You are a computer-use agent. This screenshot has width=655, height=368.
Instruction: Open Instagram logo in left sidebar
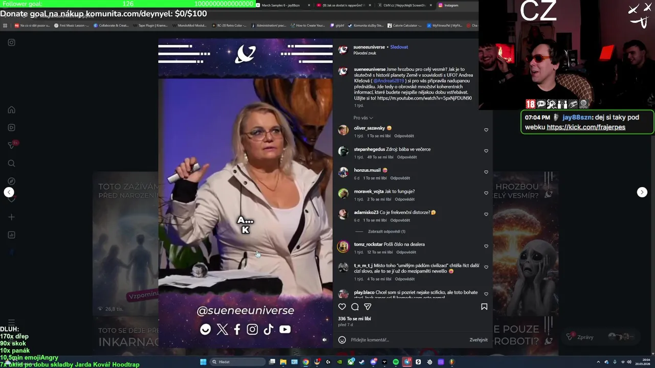click(11, 42)
